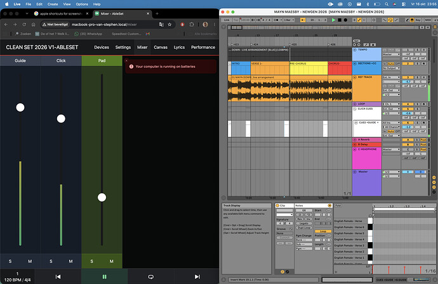438x284 pixels.
Task: Solo the Pad channel in AbleSet
Action: point(91,261)
